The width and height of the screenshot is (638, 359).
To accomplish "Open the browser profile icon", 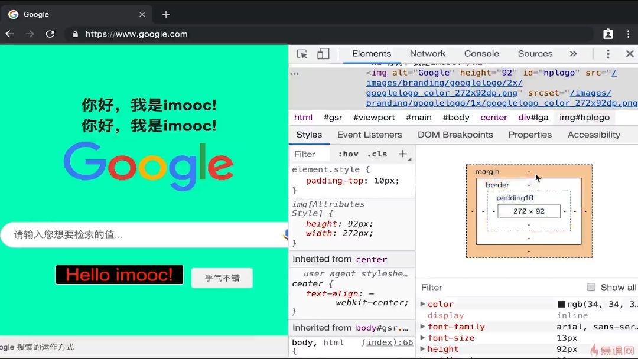I will click(x=608, y=34).
